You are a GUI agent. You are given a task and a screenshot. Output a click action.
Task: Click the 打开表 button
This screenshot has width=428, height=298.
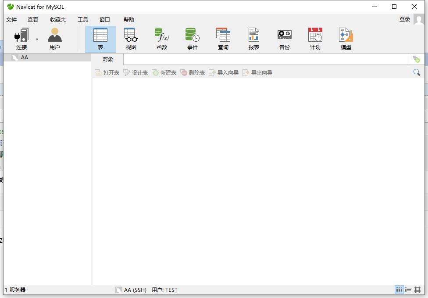[x=107, y=73]
